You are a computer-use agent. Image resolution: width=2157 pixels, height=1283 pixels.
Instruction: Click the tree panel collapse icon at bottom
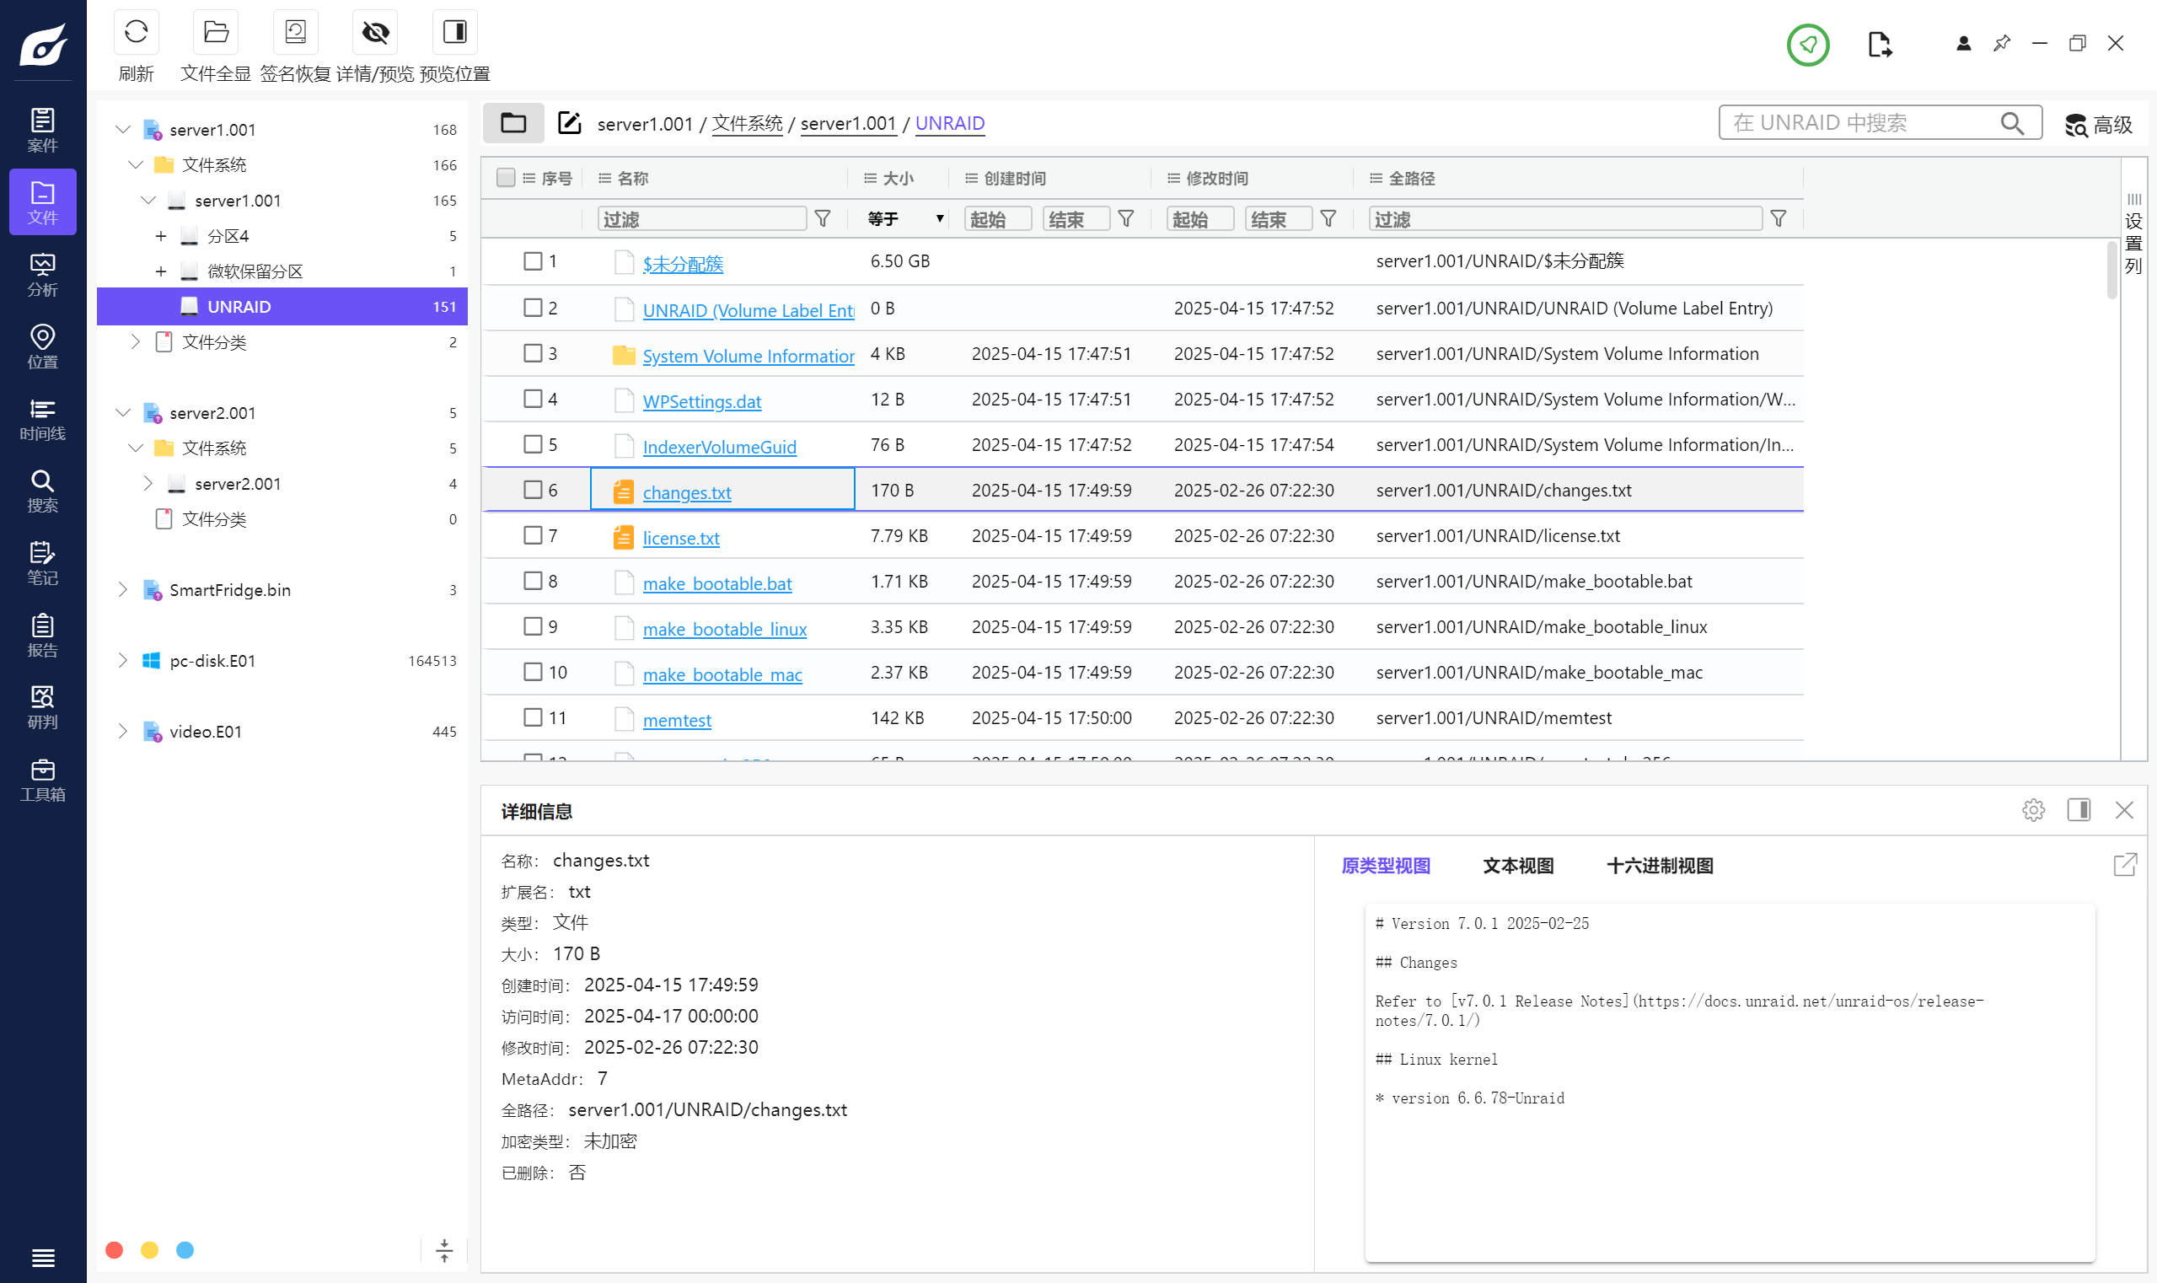click(x=443, y=1250)
